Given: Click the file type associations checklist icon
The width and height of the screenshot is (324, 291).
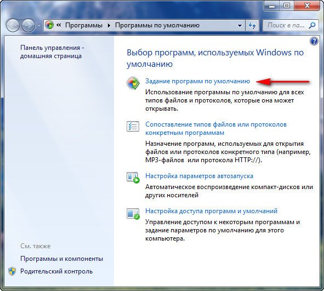Looking at the screenshot, I should (x=133, y=126).
